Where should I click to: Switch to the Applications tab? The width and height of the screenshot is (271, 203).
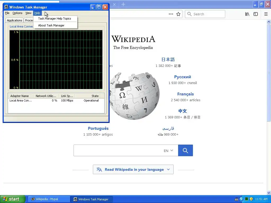coord(14,20)
